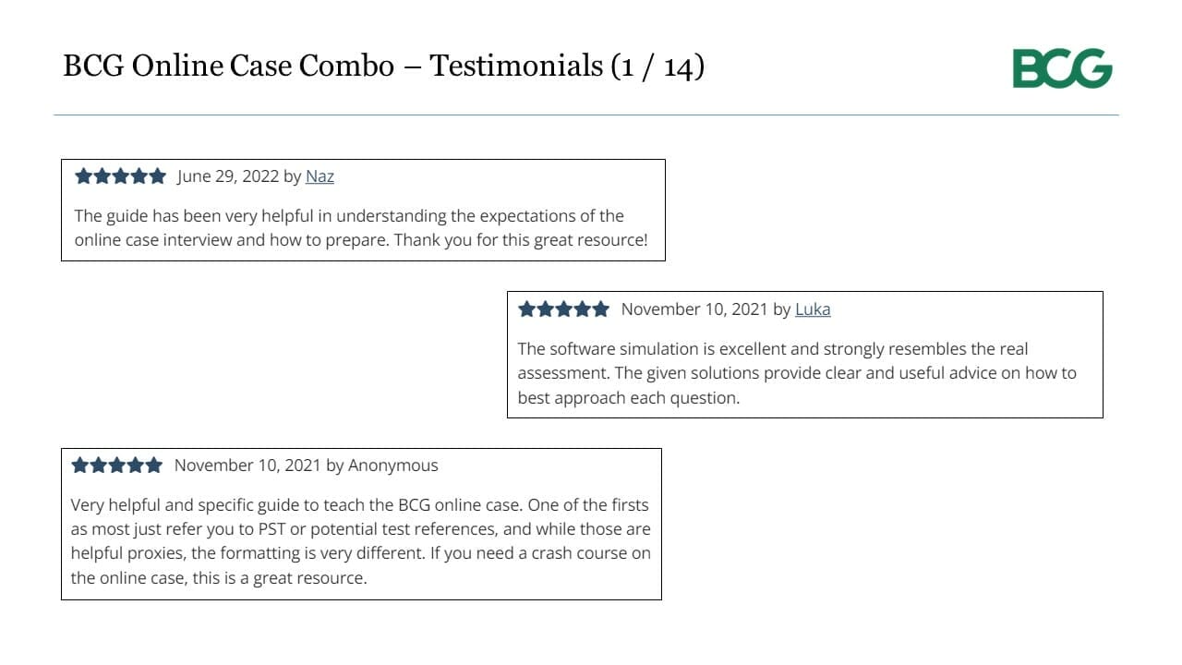Click Luka's review text about software simulation

(797, 373)
